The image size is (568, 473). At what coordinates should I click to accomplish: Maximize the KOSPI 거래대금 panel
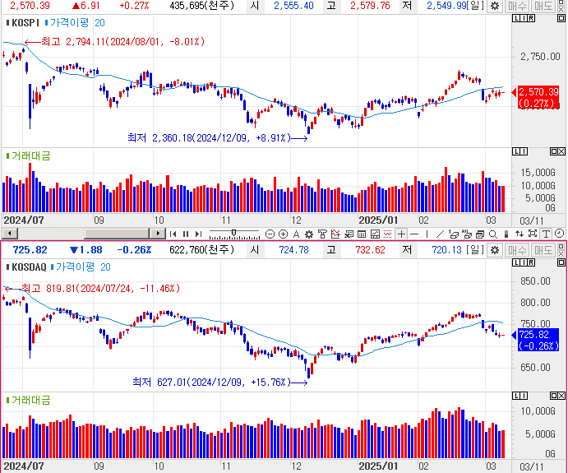pyautogui.click(x=553, y=151)
